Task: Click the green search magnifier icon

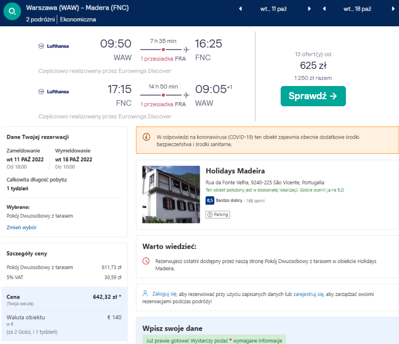Action: click(12, 12)
